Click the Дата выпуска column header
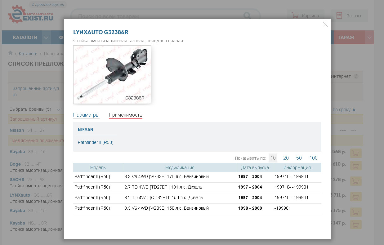This screenshot has width=384, height=245. pos(255,167)
